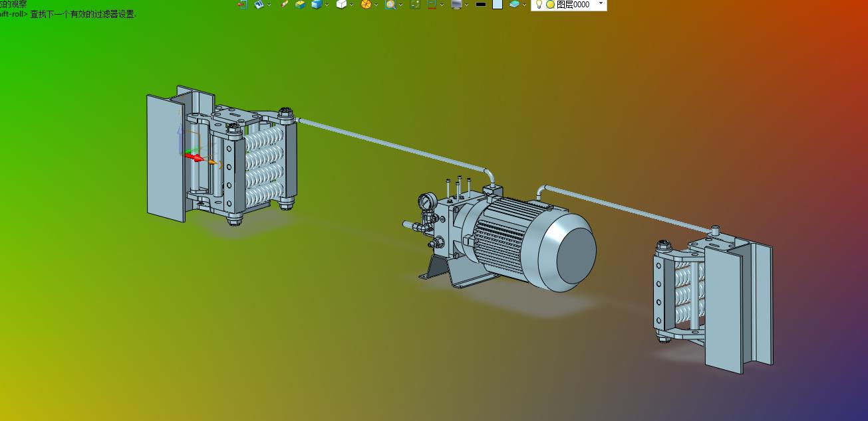Click the light blue color swatch

coord(498,4)
